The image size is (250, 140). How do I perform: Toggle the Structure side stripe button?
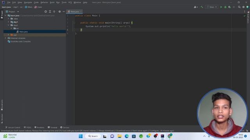(2, 118)
